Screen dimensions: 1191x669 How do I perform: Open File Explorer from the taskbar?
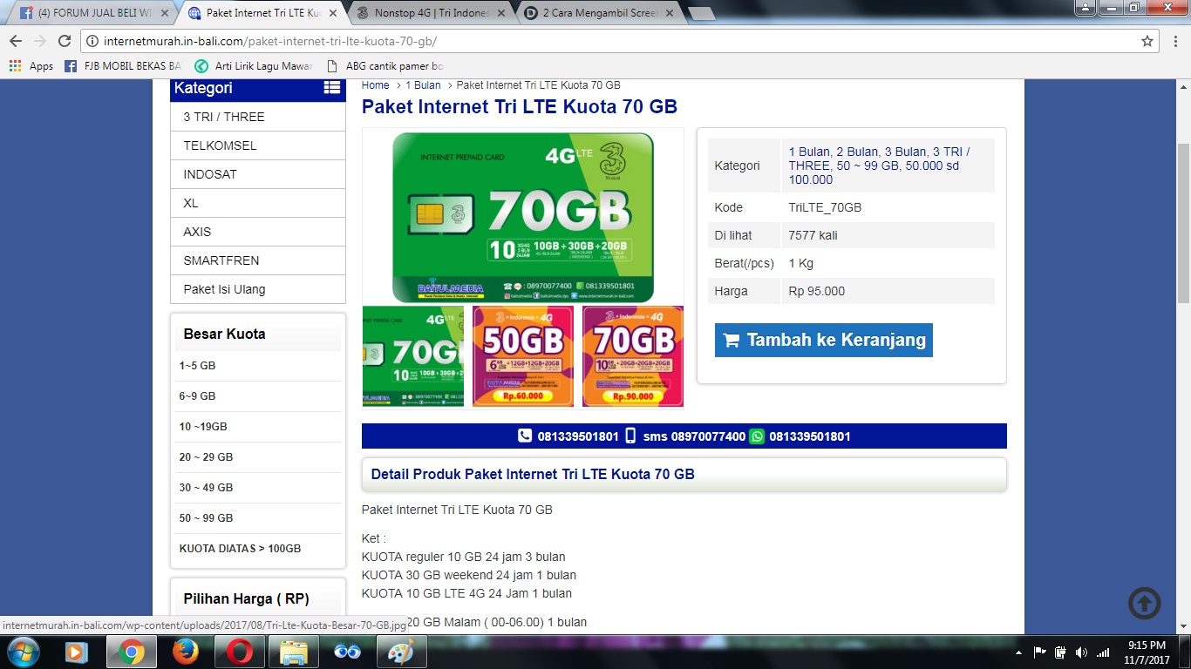point(294,652)
